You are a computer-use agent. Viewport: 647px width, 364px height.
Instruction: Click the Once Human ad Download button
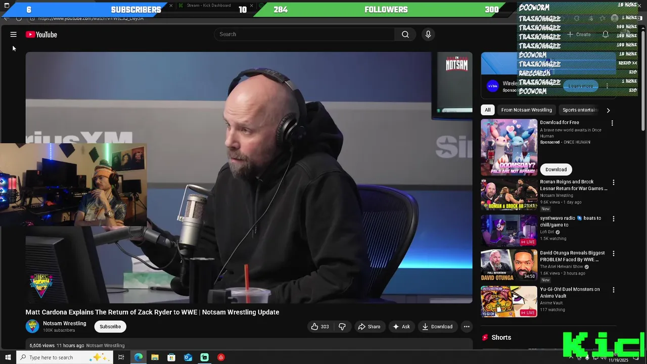[556, 169]
